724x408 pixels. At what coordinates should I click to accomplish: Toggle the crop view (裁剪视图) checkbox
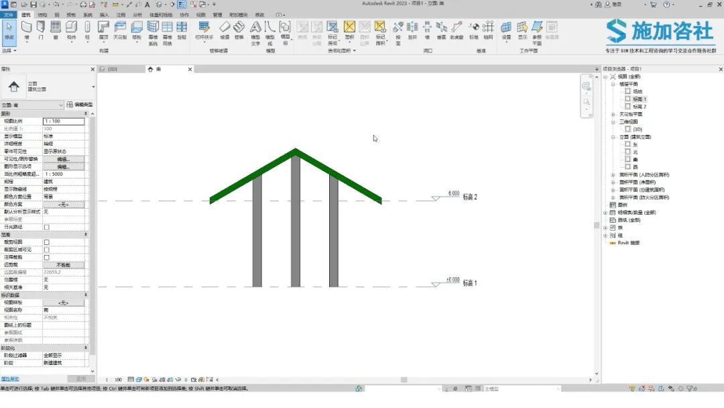[x=47, y=242]
